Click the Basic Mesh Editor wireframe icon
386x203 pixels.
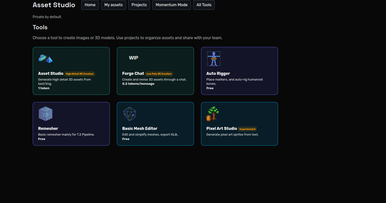tap(130, 114)
